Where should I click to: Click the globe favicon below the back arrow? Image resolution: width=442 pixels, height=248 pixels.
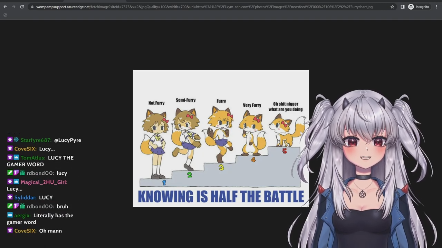5,15
